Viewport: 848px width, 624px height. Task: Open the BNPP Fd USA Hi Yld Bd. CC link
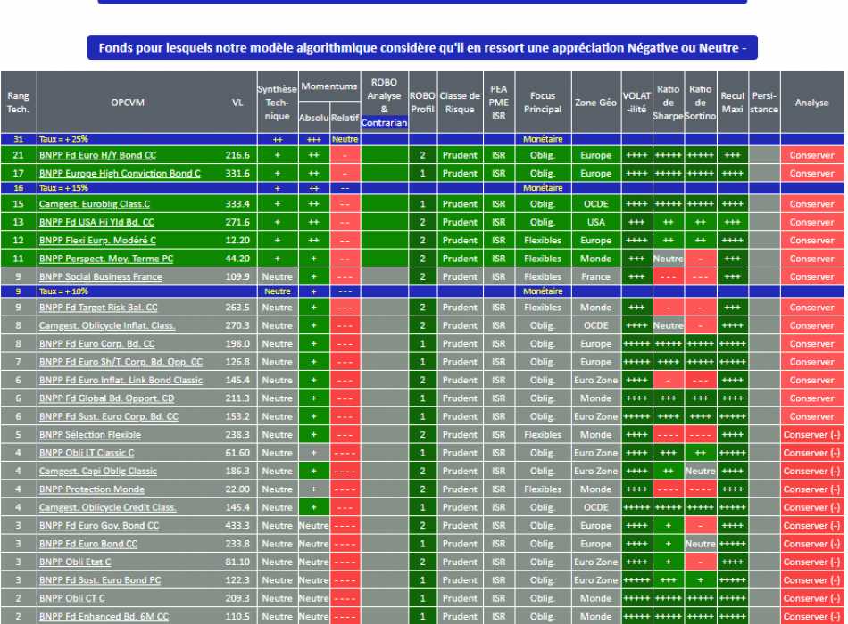tap(96, 222)
